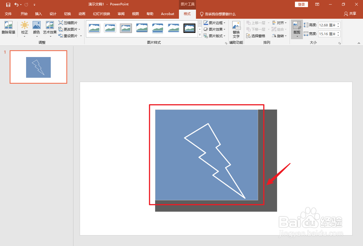The width and height of the screenshot is (363, 246).
Task: Click Compress Pictures (压缩图片)
Action: point(68,23)
